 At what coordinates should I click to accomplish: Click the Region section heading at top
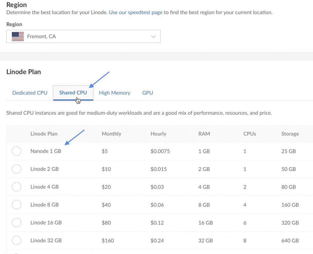17,5
